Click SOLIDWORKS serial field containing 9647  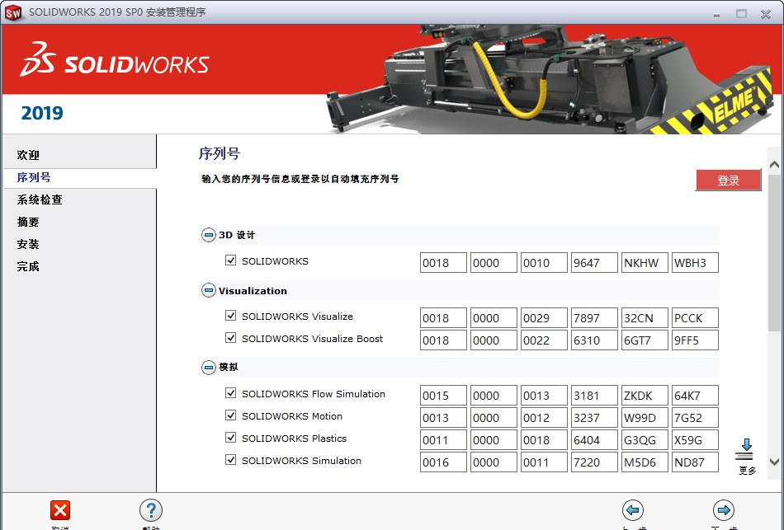pos(594,263)
